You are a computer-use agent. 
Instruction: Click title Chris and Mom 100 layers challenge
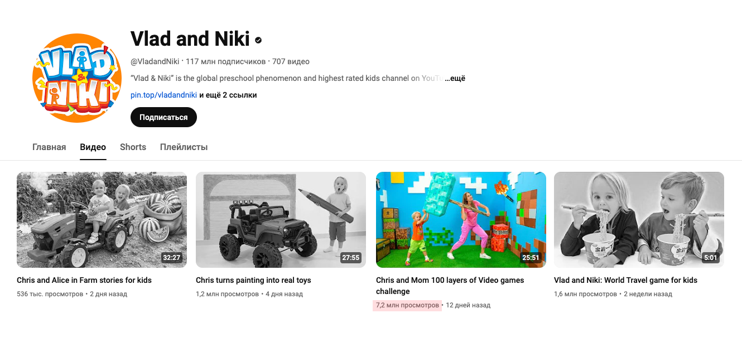(450, 286)
